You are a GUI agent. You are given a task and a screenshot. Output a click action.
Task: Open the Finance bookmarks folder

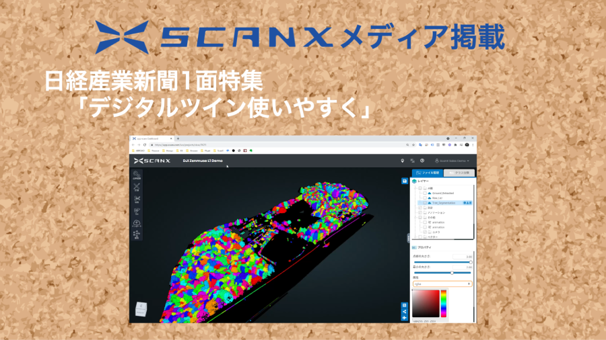click(x=154, y=151)
